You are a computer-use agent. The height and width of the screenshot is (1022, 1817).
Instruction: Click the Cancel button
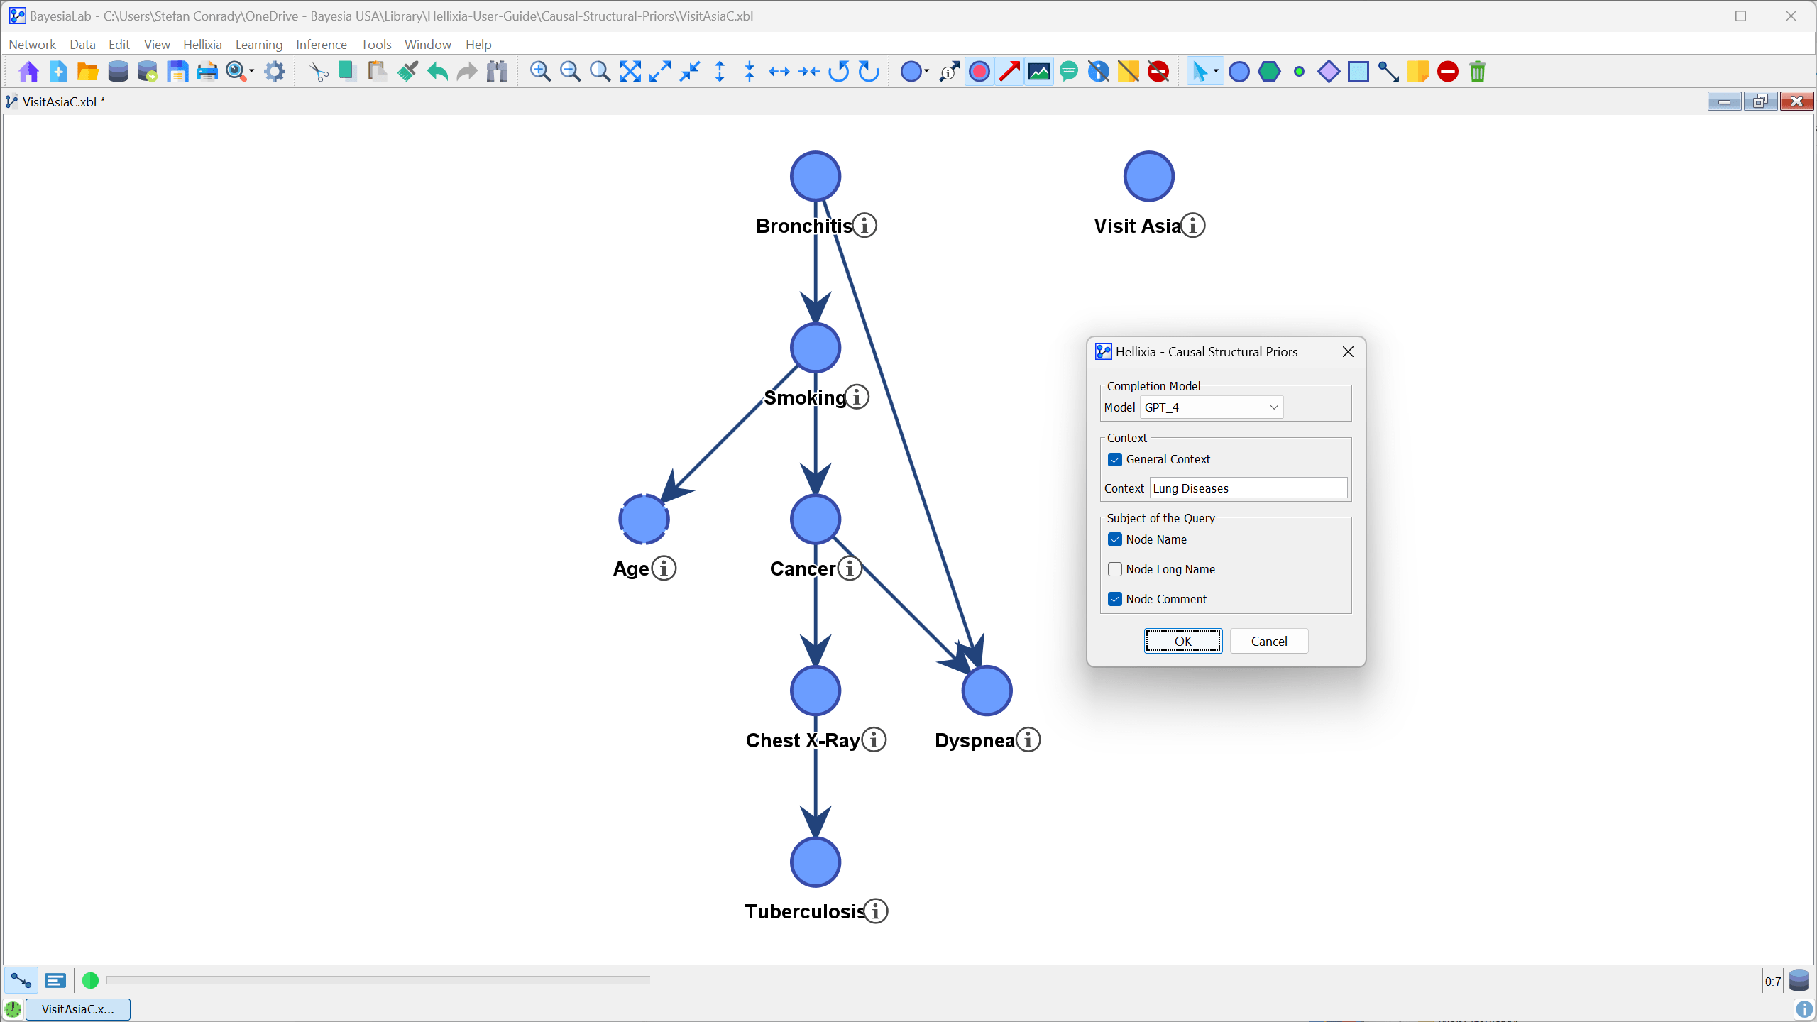point(1268,641)
